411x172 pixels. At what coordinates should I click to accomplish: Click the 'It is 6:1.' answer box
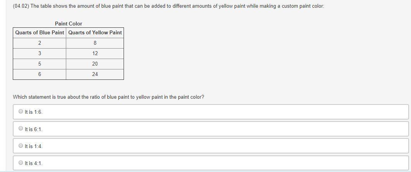point(211,129)
